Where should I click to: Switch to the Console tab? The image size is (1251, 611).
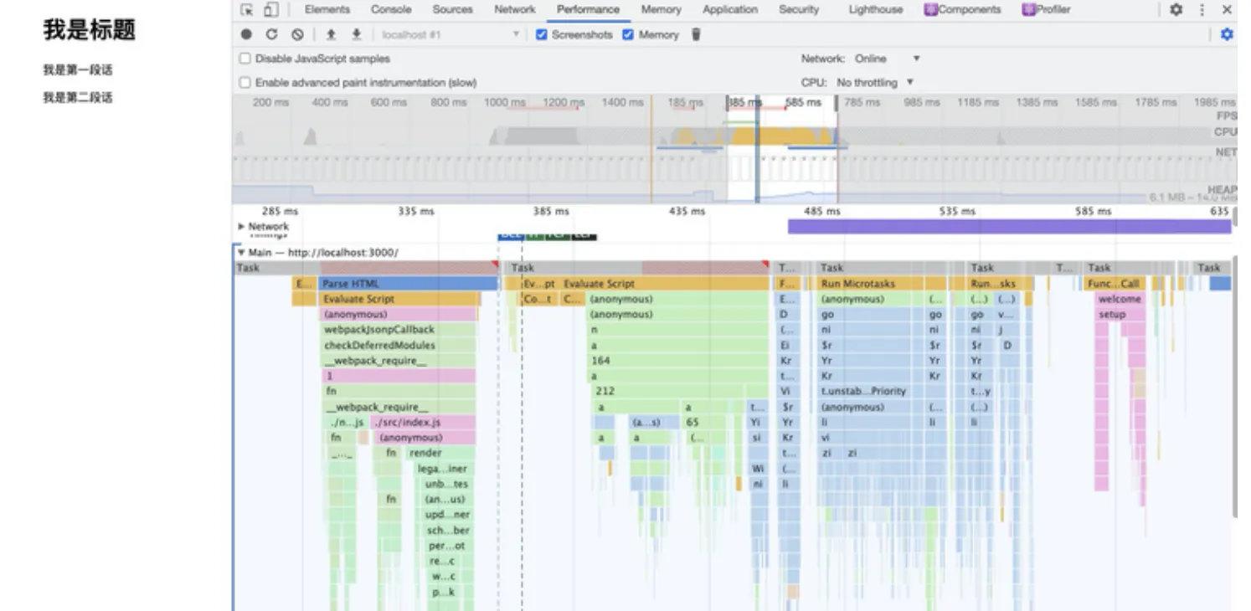click(391, 10)
